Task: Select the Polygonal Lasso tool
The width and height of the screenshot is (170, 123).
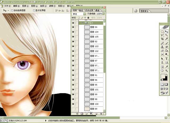Action: click(x=162, y=35)
